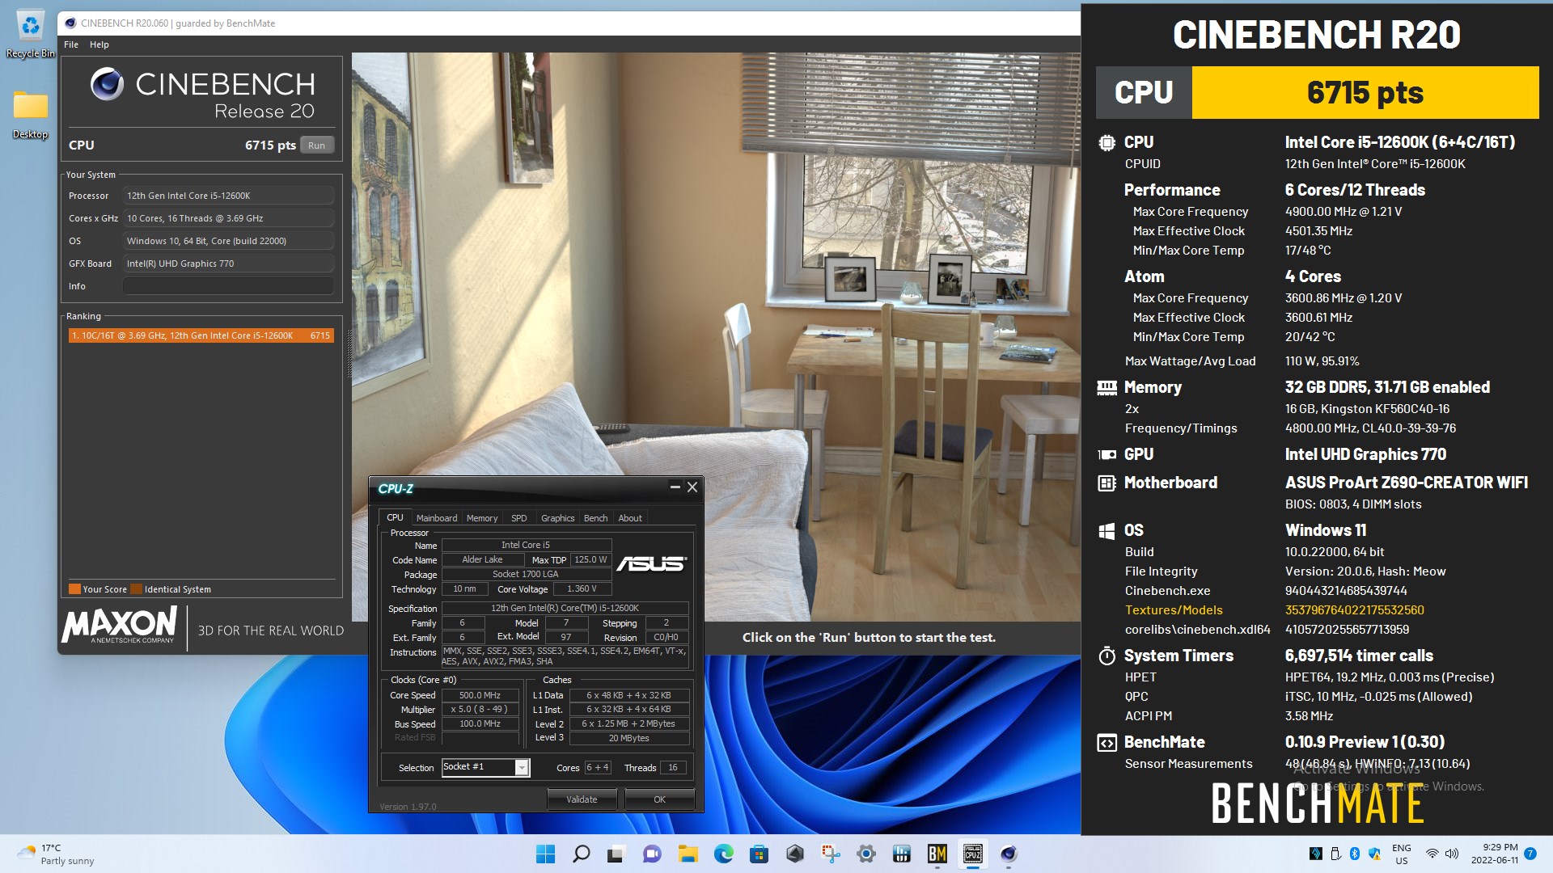Click the CPU-Z icon in taskbar
1553x873 pixels.
[972, 854]
